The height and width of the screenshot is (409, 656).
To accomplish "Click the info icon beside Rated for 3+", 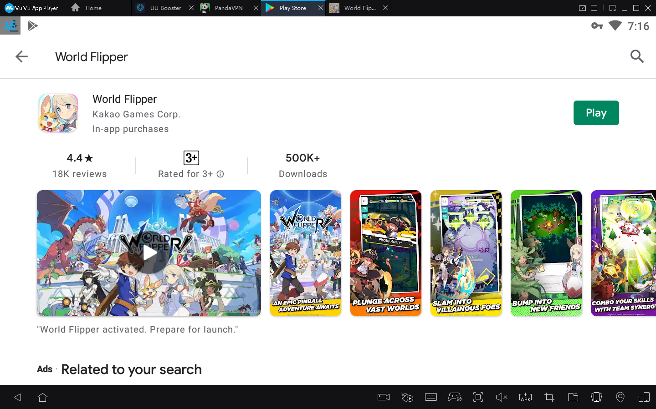I will (220, 174).
